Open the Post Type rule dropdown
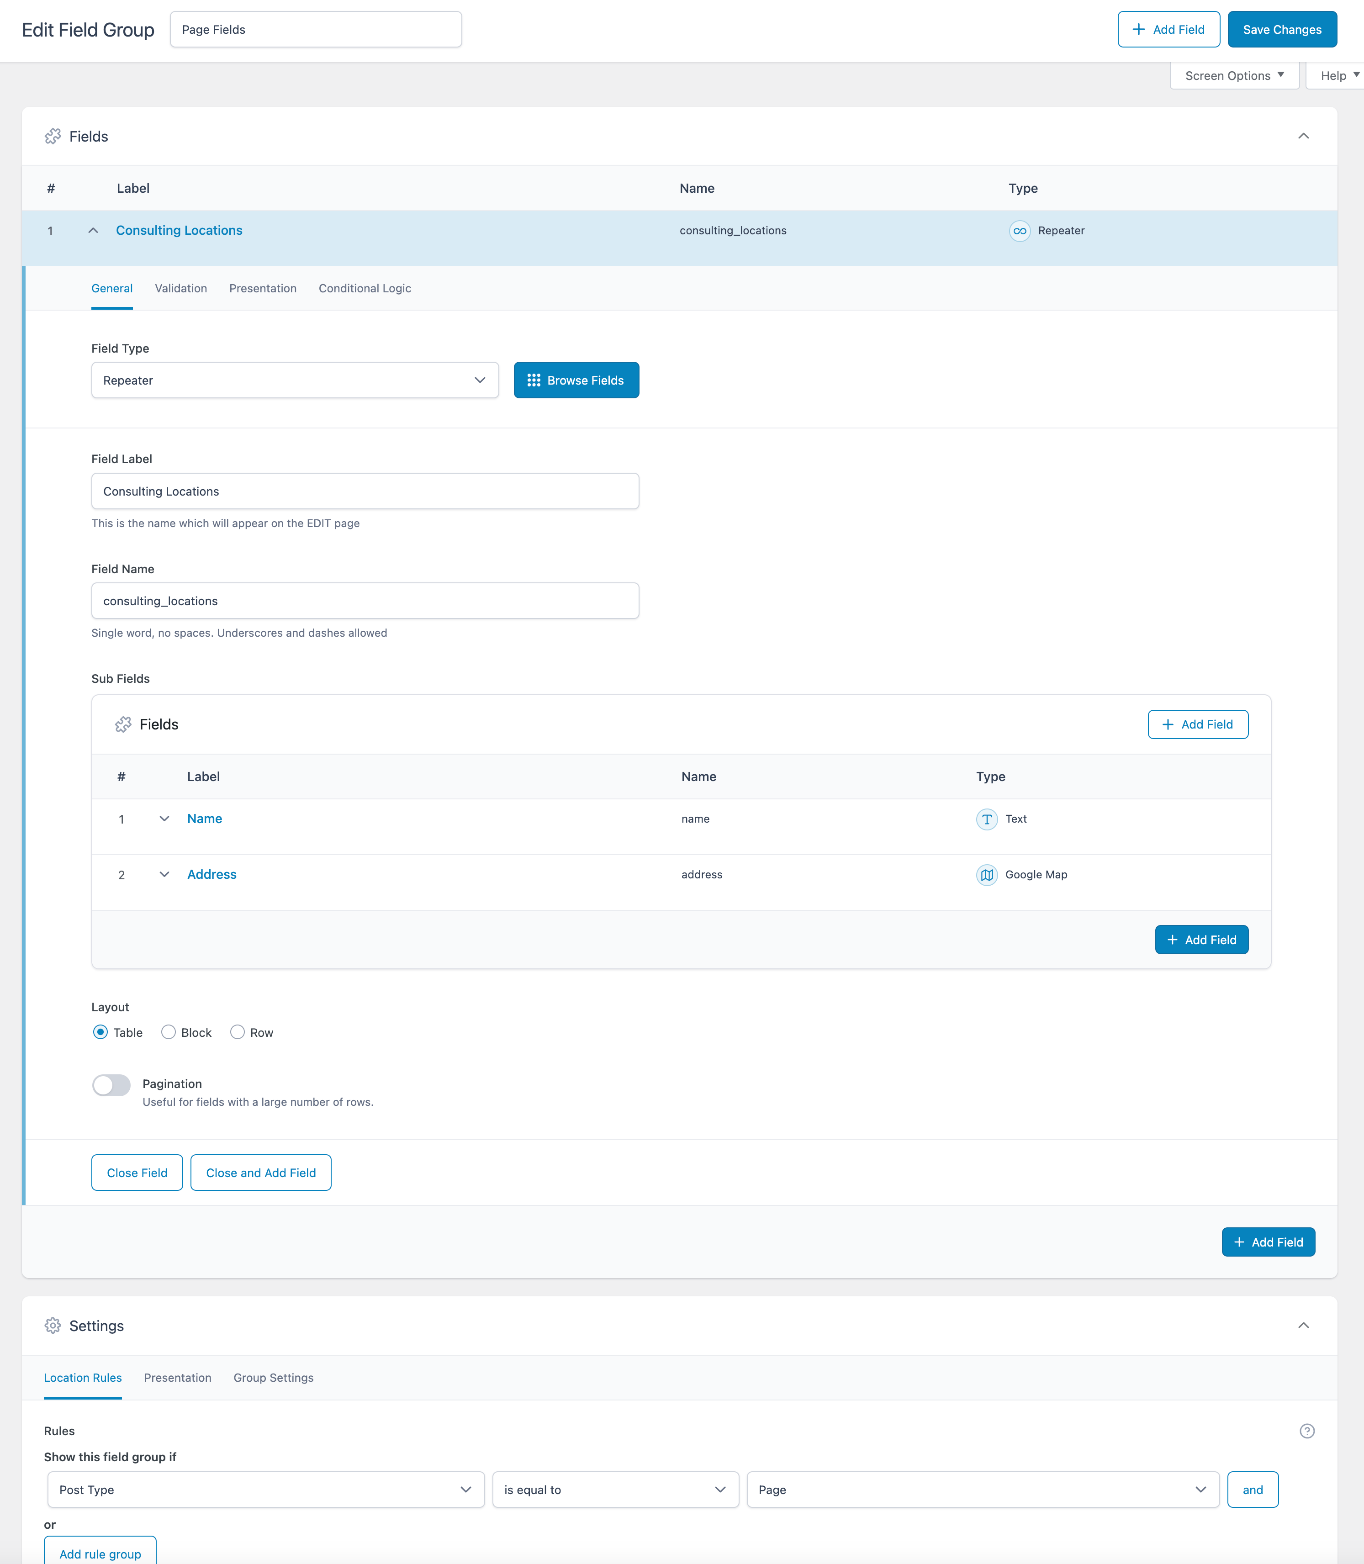This screenshot has width=1364, height=1564. tap(266, 1490)
